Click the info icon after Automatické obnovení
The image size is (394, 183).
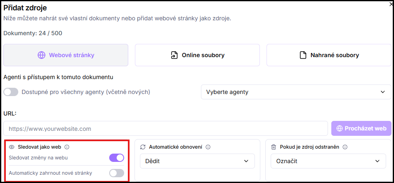[208, 147]
